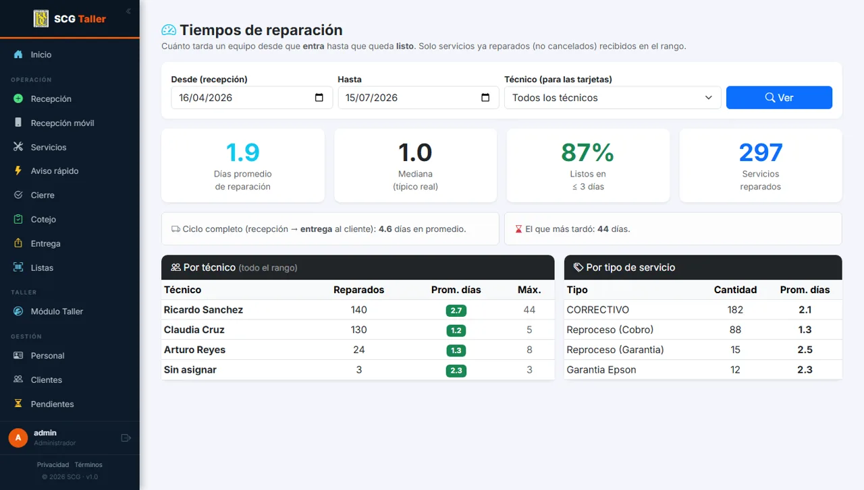Viewport: 864px width, 490px height.
Task: Open the calendar picker for Desde date
Action: point(319,98)
